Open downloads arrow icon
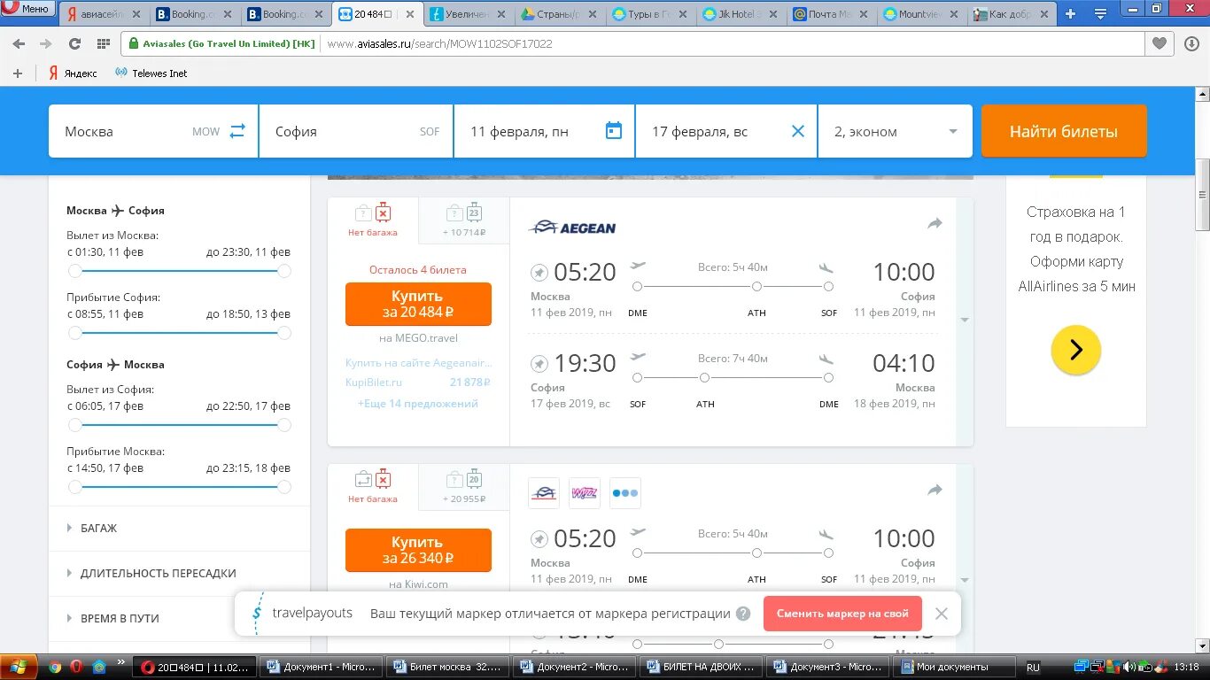This screenshot has width=1210, height=680. (x=1191, y=43)
